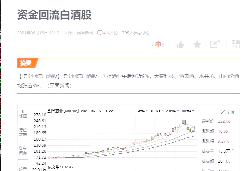Click the article headline 资金回流白酒股
This screenshot has width=252, height=171.
click(x=54, y=15)
